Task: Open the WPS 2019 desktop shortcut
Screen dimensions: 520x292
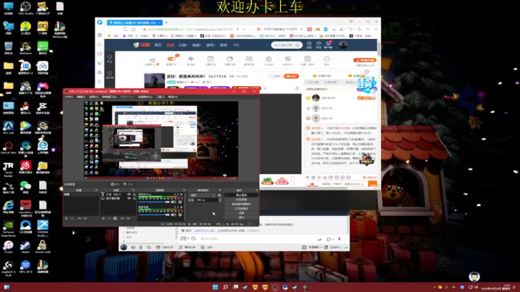Action: pos(25,267)
